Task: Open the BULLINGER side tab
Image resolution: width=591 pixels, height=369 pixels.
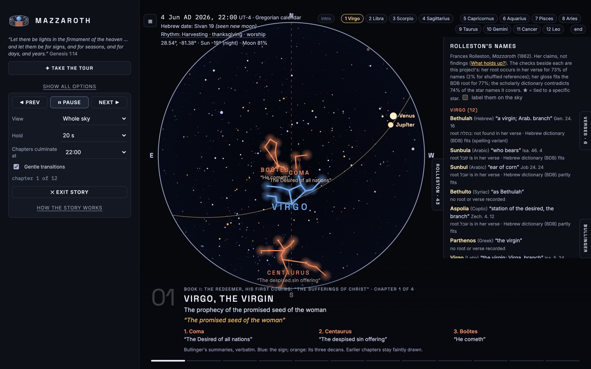Action: [585, 238]
